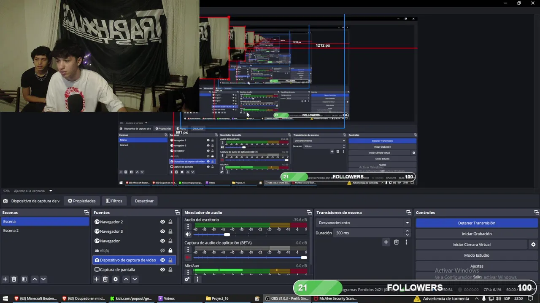
Task: Click Iniciar Cámara Virtual
Action: [471, 245]
